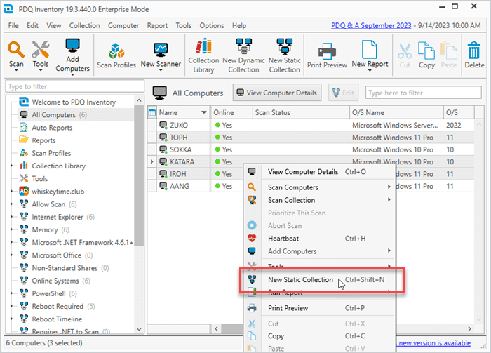Open the Tools wrench toolbar icon
Screen dimensions: 491x353
[x=41, y=50]
